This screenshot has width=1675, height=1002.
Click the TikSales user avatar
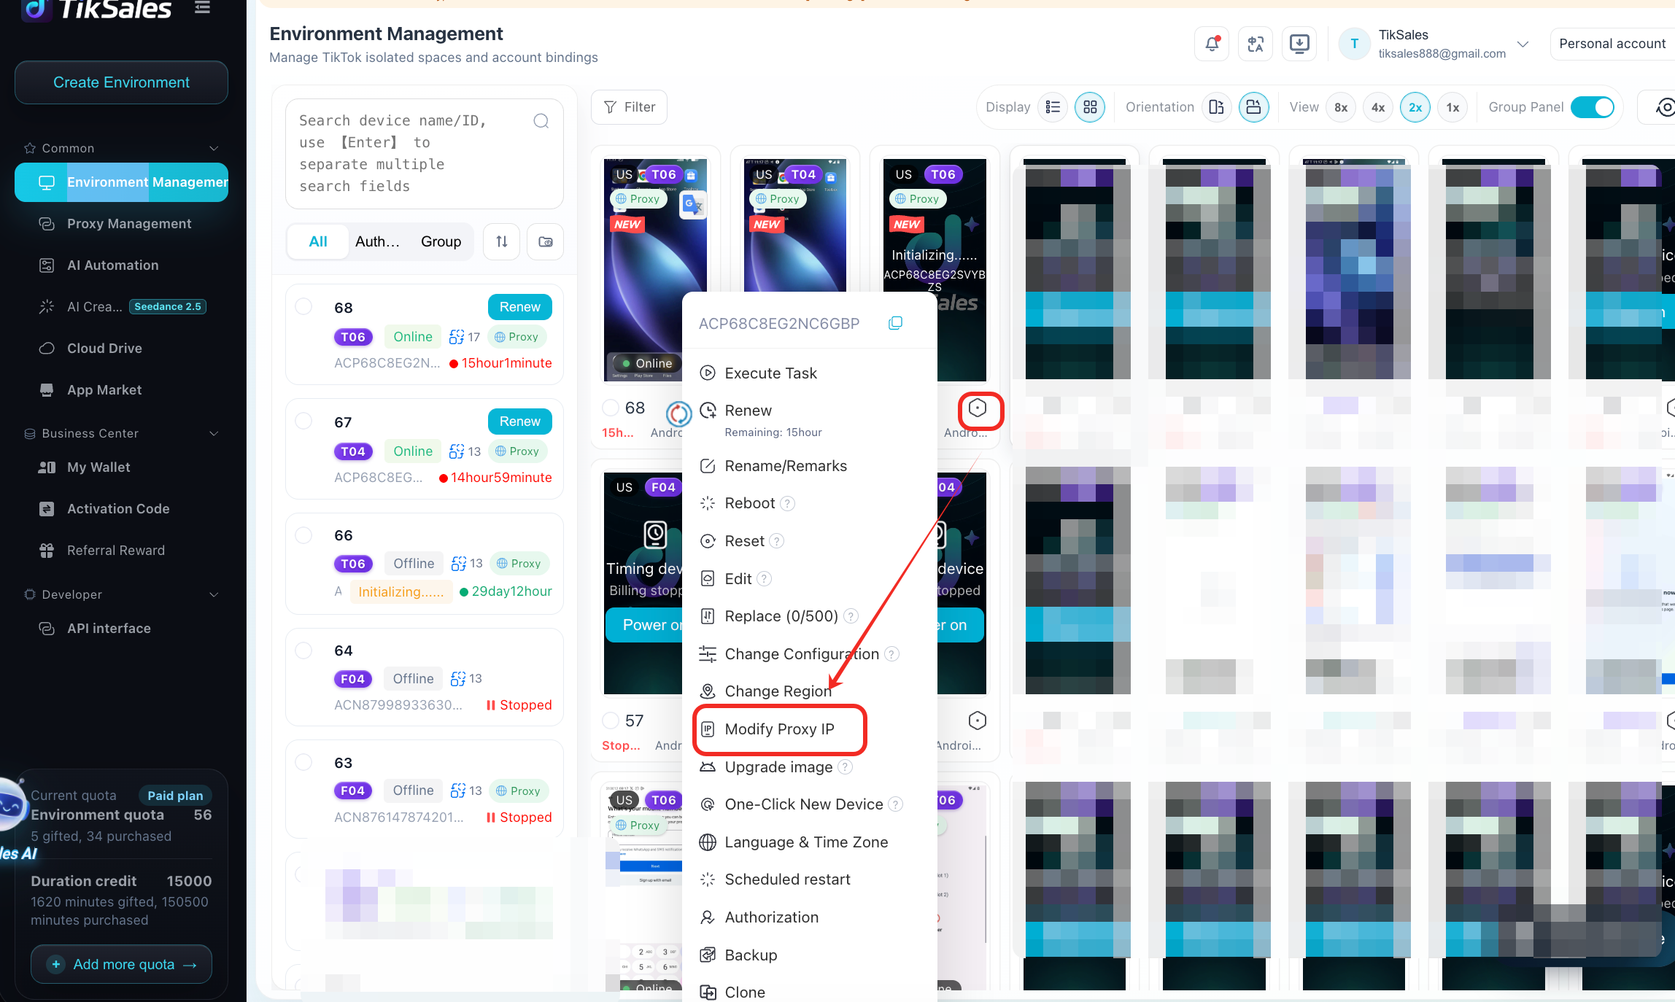(1354, 44)
